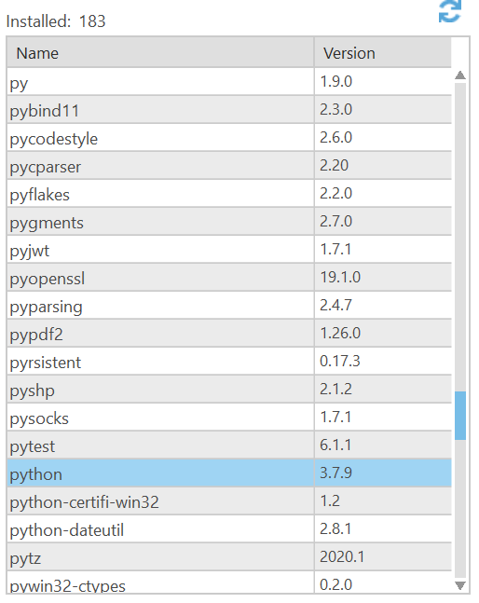479x603 pixels.
Task: Select the pyflakes package row
Action: 229,194
